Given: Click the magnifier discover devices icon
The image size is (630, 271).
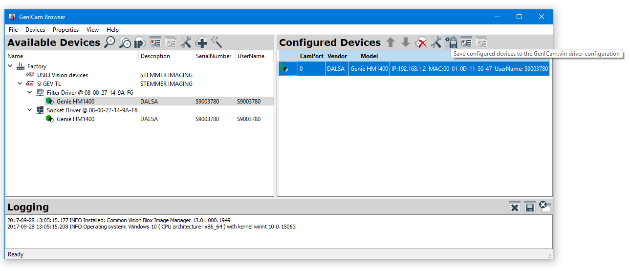Looking at the screenshot, I should pyautogui.click(x=109, y=42).
